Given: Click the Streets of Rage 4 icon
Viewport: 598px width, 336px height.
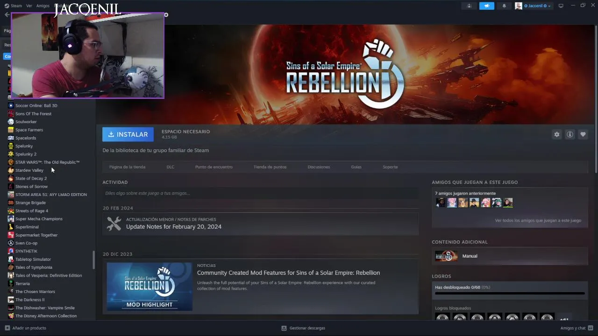Looking at the screenshot, I should 11,211.
